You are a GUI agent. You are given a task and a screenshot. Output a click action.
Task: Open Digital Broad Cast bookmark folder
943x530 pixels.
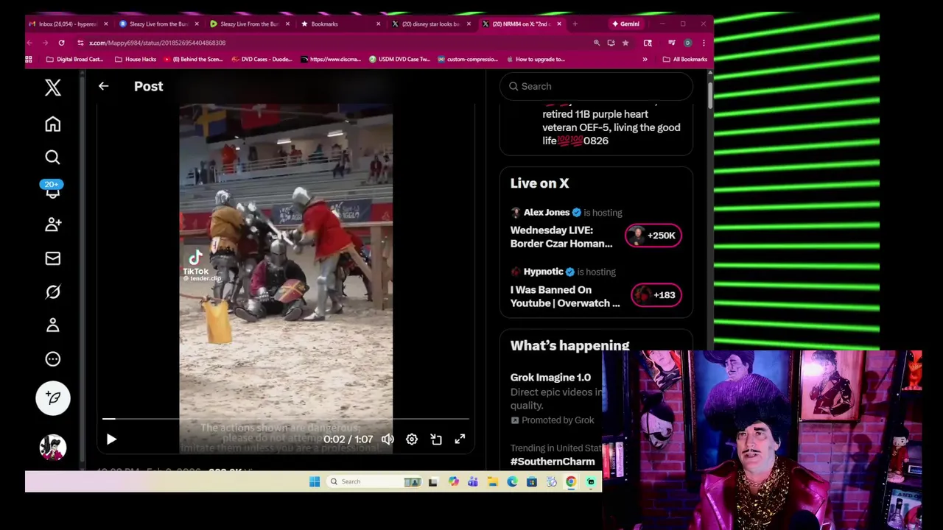[x=74, y=59]
